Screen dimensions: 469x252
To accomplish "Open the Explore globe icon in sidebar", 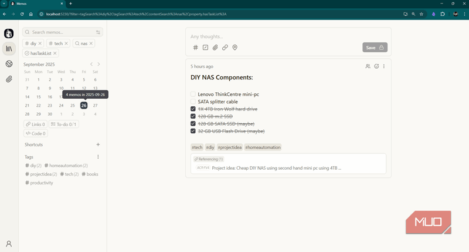I will click(x=9, y=64).
